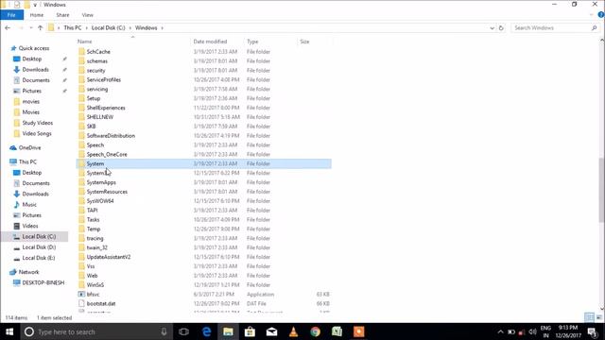This screenshot has height=340, width=605.
Task: Expand address bar history dropdown
Action: pos(492,28)
